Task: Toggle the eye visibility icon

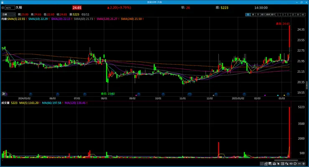Action: click(291, 164)
